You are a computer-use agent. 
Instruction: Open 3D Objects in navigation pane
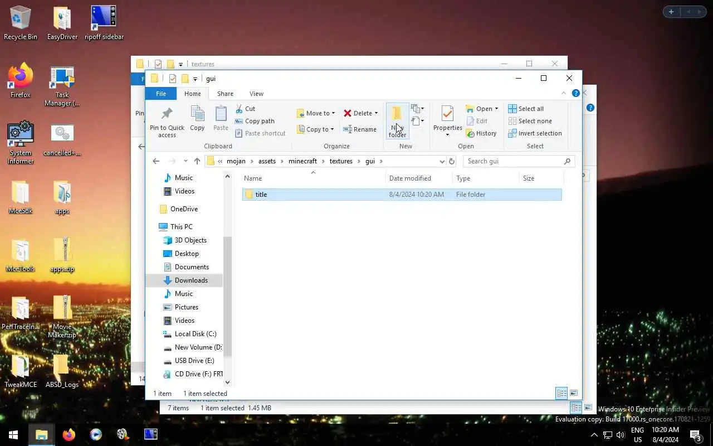191,240
